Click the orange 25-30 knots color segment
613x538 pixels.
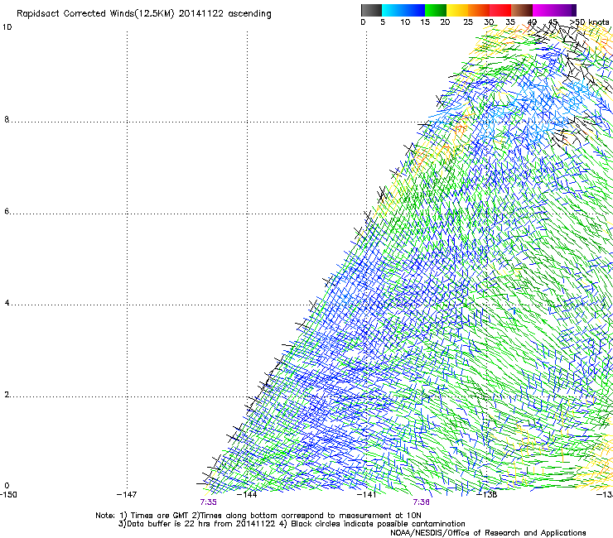point(479,10)
